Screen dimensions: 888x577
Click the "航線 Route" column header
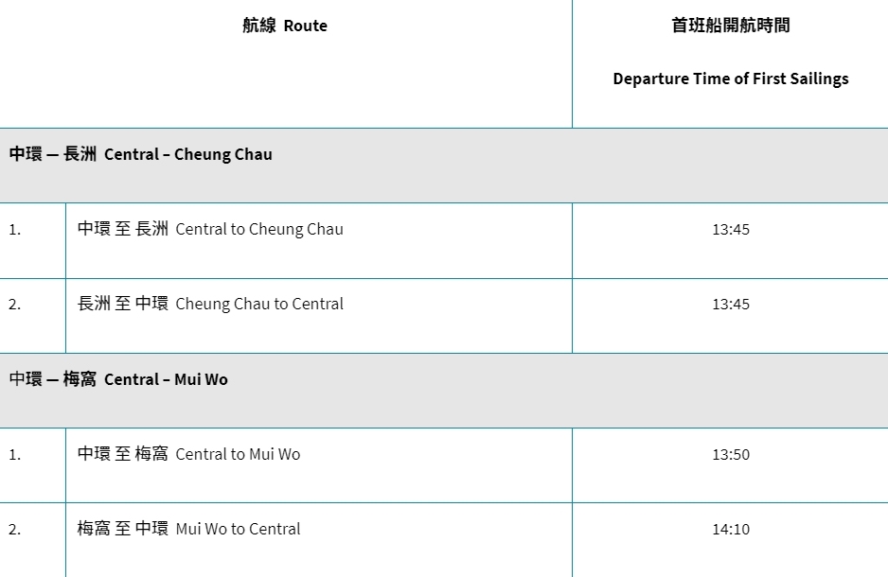click(x=284, y=26)
